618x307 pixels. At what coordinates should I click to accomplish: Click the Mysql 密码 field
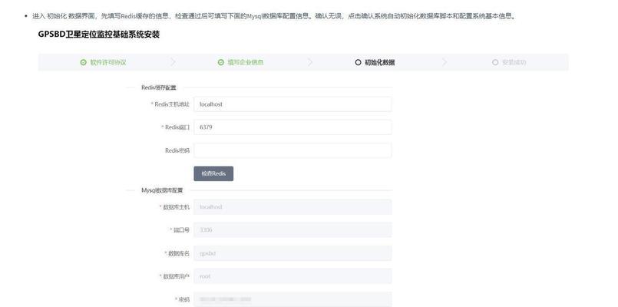coord(292,299)
